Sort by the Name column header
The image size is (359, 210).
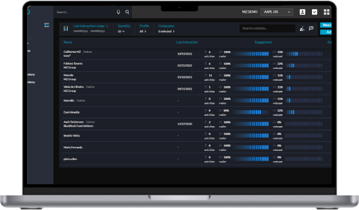click(x=68, y=42)
